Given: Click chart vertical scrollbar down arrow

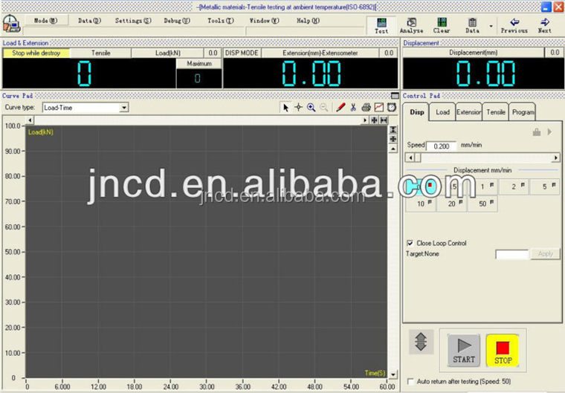Looking at the screenshot, I should coord(393,375).
